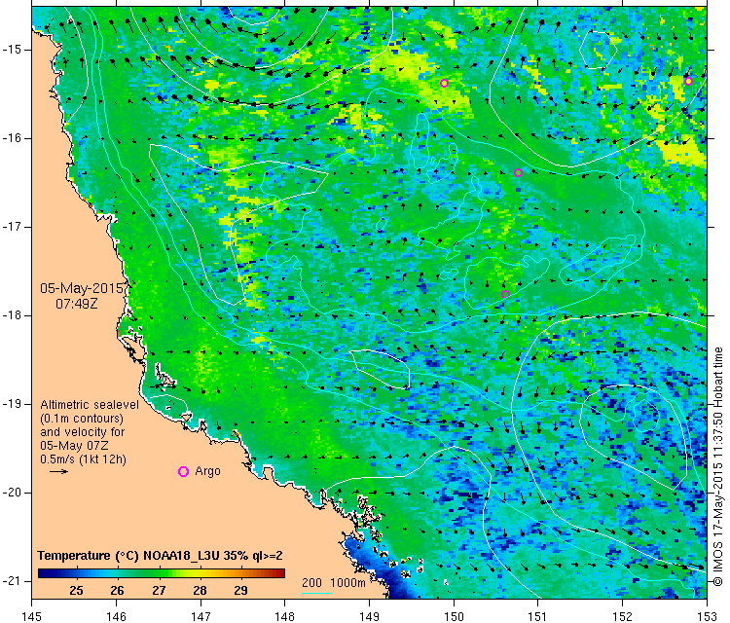Click the 'Altimetric sealevel' caption text

point(90,405)
